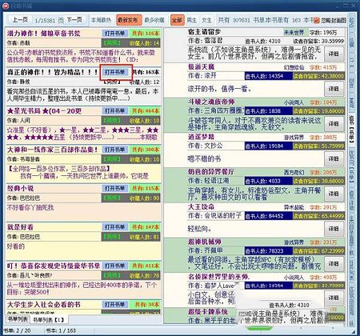Open the 【网页】 link of 就是好看 list
This screenshot has width=360, height=336.
pyautogui.click(x=112, y=237)
